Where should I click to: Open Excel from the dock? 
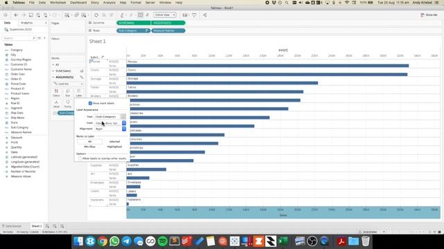click(283, 241)
